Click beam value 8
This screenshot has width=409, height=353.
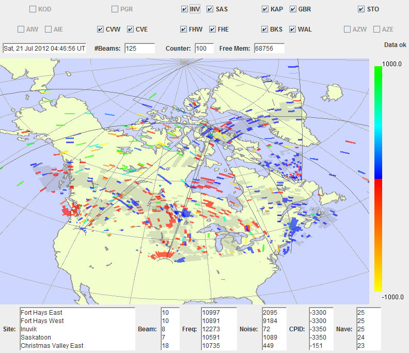[x=164, y=329]
